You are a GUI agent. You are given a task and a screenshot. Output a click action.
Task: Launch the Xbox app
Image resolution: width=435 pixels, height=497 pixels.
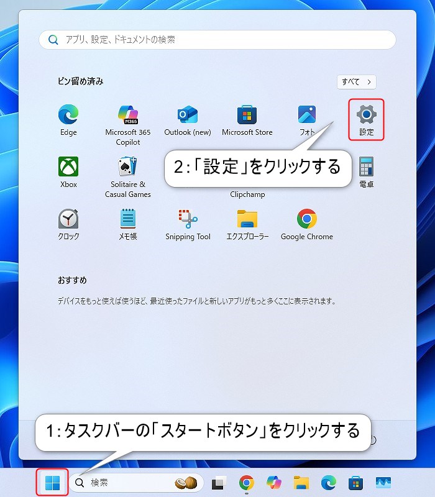coord(68,173)
